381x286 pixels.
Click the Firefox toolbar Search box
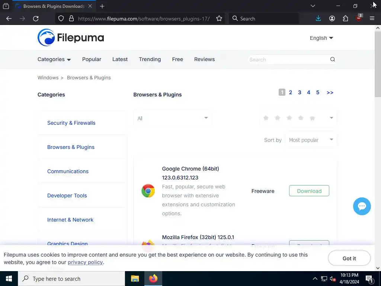coord(264,19)
